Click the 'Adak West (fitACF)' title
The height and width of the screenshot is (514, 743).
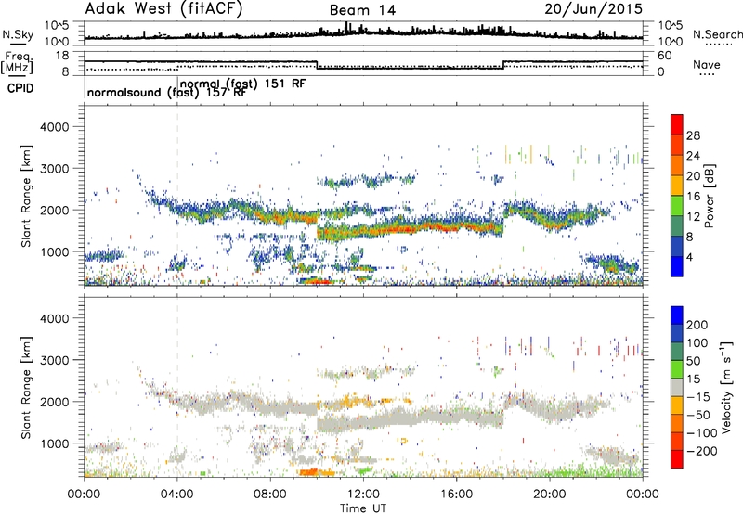click(163, 9)
